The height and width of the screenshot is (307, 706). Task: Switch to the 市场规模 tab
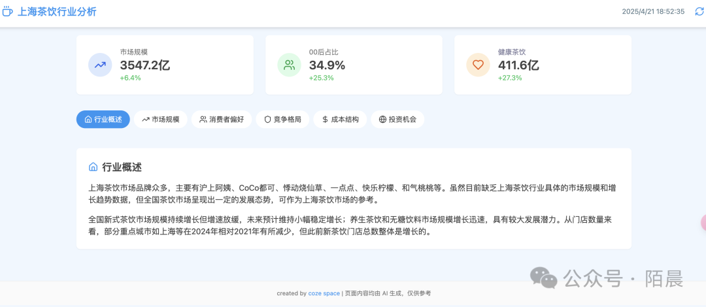(x=161, y=120)
